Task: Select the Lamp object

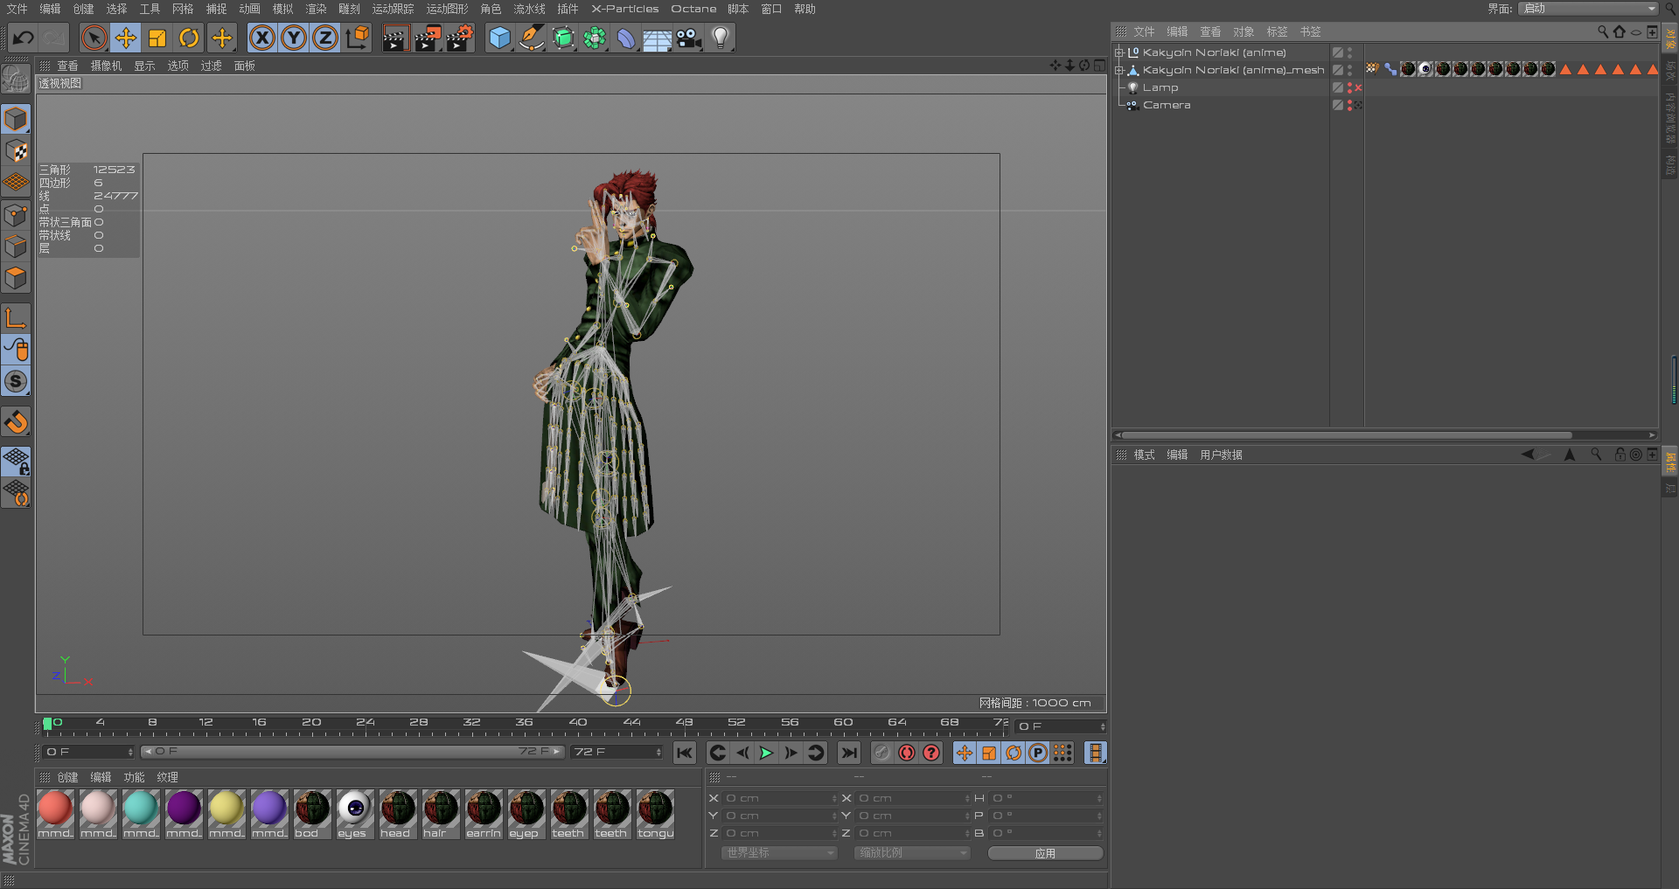Action: (1160, 87)
